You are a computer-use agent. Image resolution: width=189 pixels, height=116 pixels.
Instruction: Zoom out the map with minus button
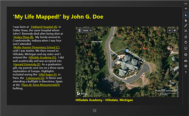(170, 31)
